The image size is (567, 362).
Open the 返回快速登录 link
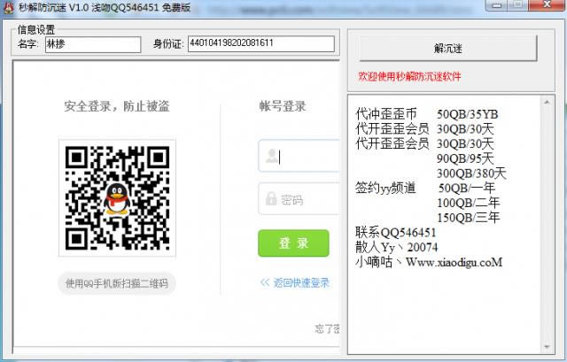click(294, 282)
